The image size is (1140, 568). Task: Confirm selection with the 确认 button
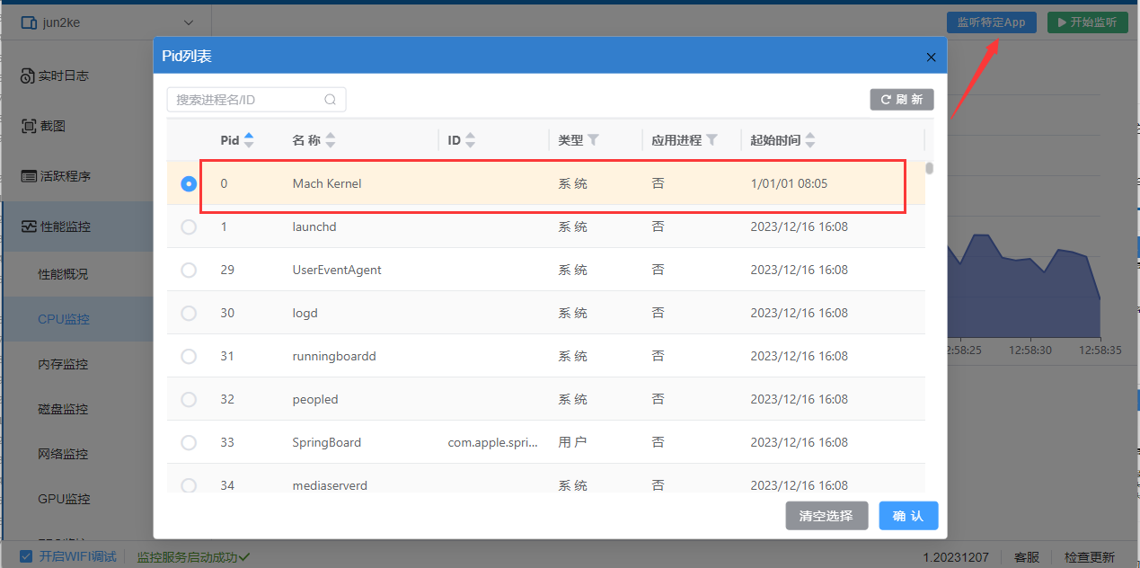coord(908,515)
